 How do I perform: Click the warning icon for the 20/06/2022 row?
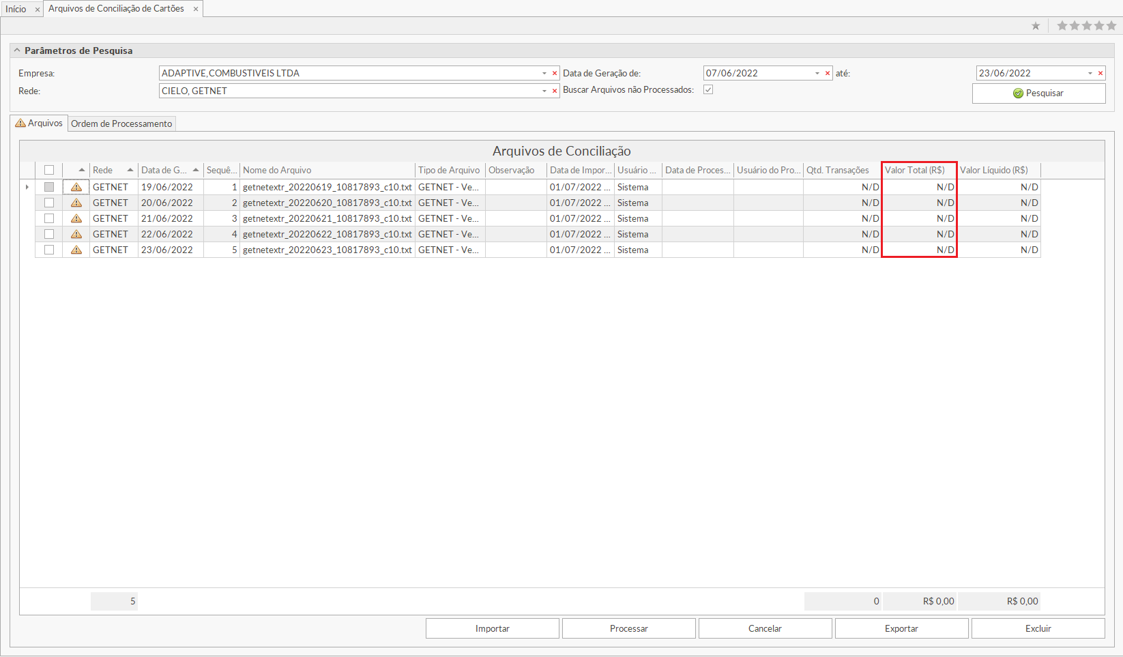point(76,203)
